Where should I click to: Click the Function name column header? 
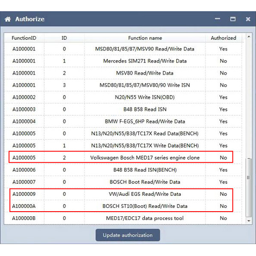coord(145,38)
